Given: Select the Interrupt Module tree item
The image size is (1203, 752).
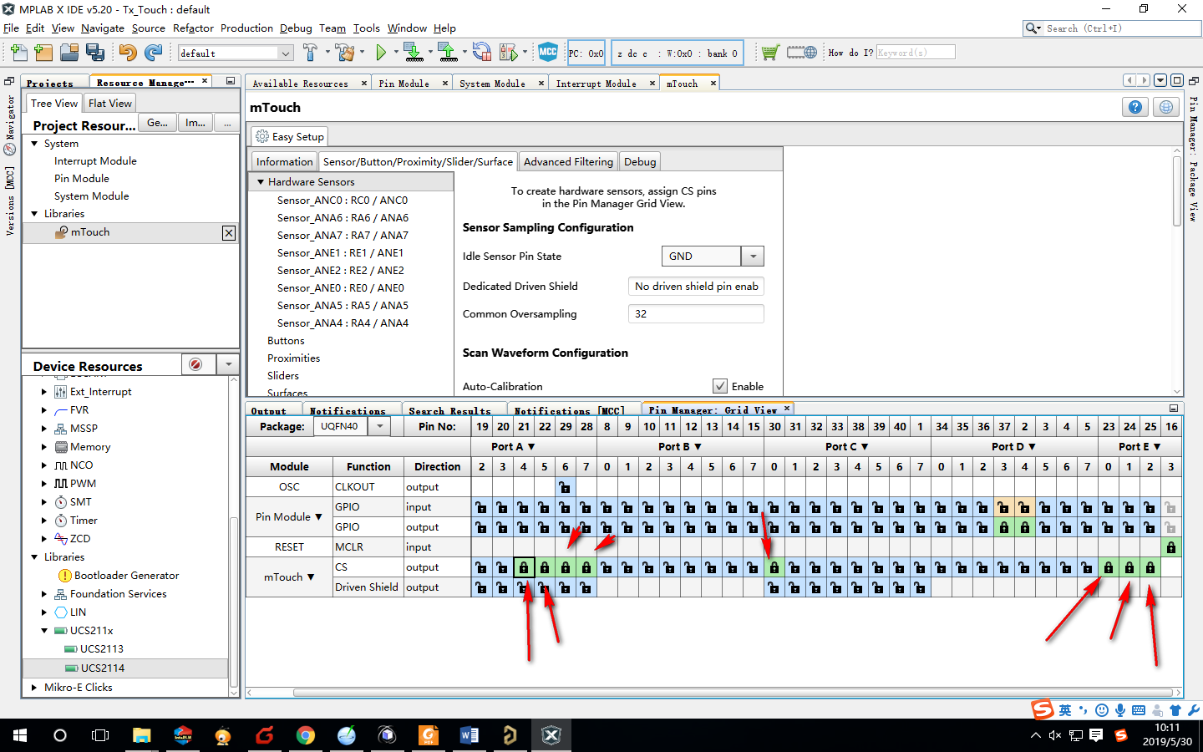Looking at the screenshot, I should coord(95,161).
